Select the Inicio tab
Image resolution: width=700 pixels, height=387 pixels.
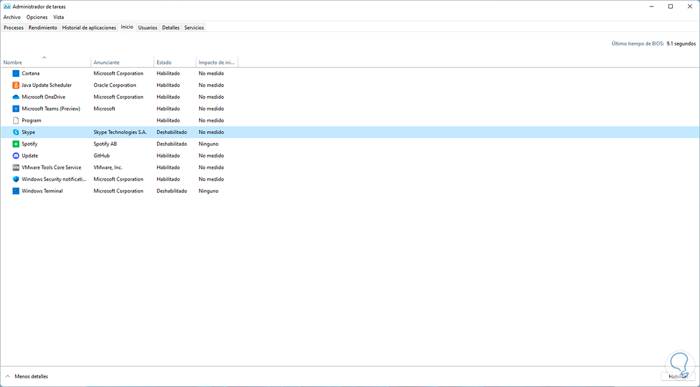point(127,27)
